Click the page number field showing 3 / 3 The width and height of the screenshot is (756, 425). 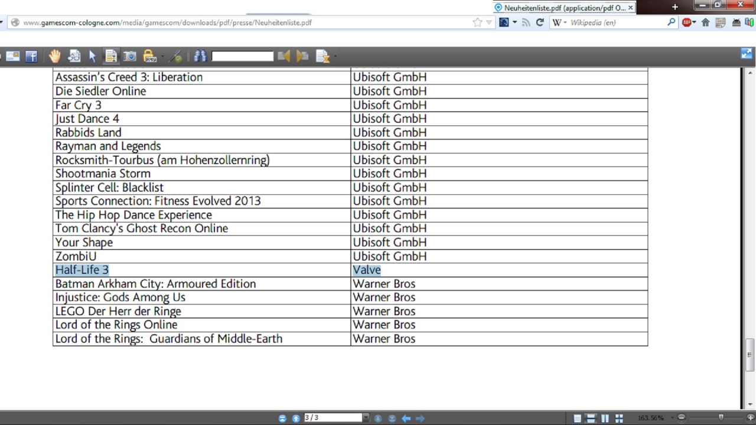pyautogui.click(x=333, y=417)
